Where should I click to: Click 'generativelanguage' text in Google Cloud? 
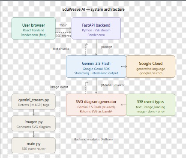[150, 69]
